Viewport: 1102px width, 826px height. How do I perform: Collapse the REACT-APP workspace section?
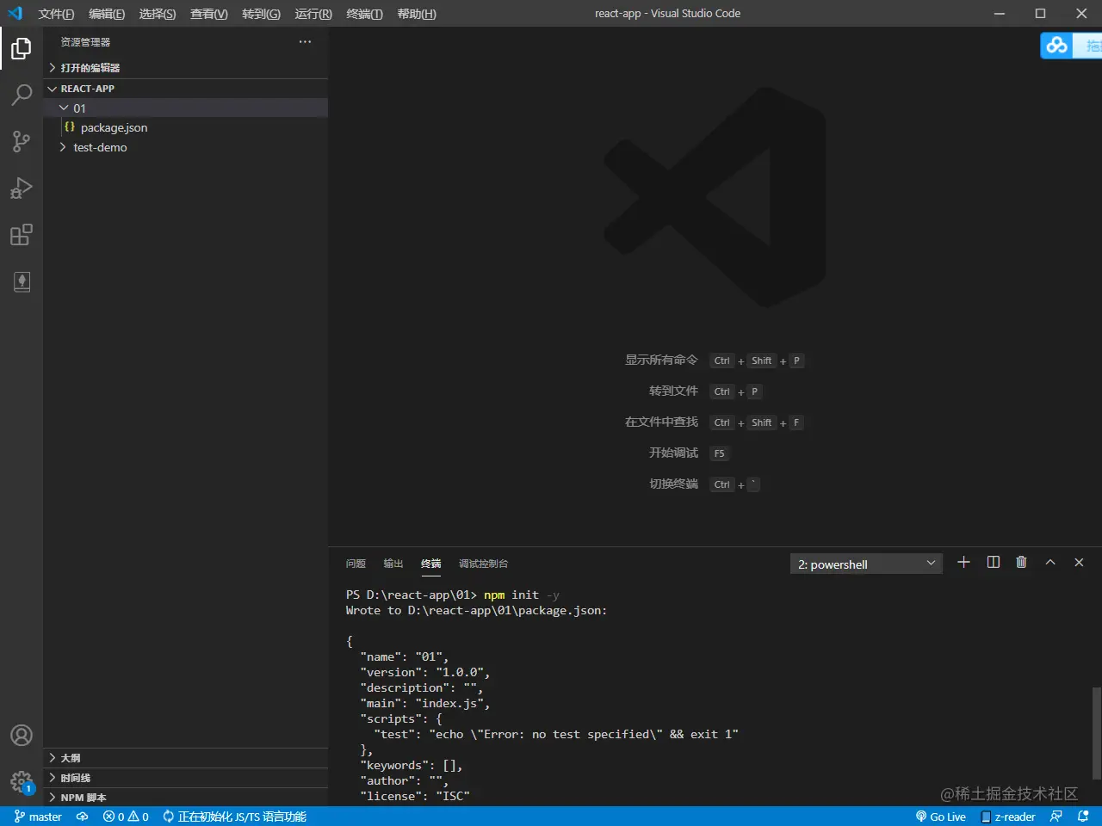[185, 89]
